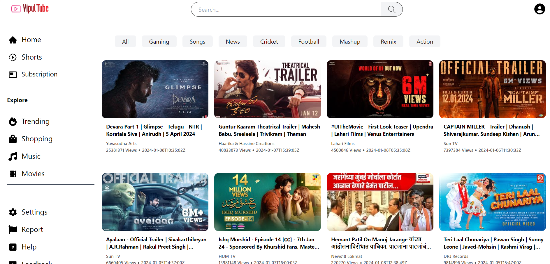
Task: Open Teri Laal Chunariya video thumbnail
Action: [493, 202]
